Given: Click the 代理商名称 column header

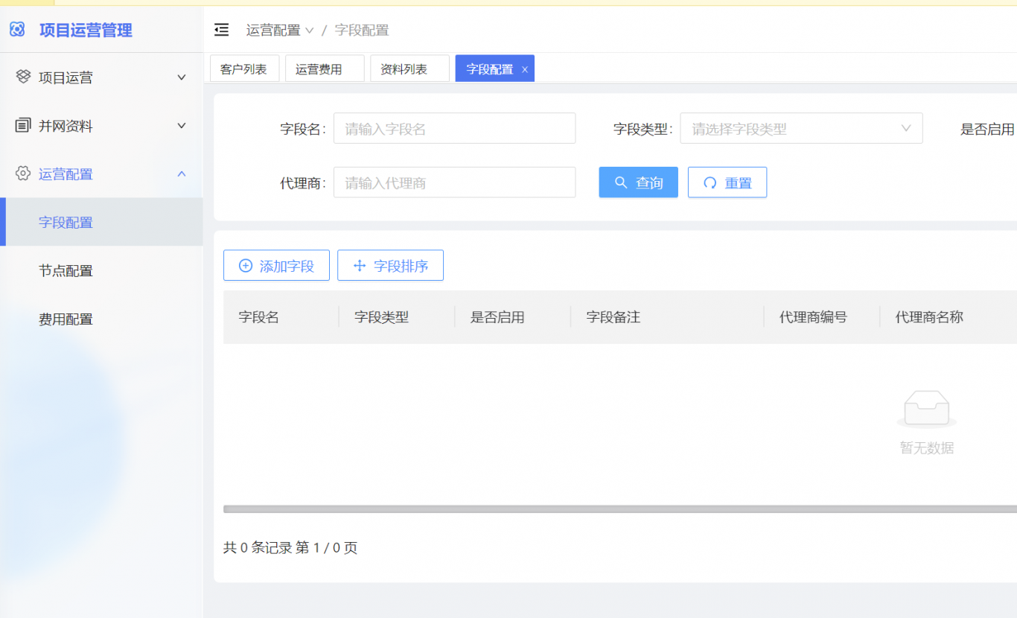Looking at the screenshot, I should 929,317.
